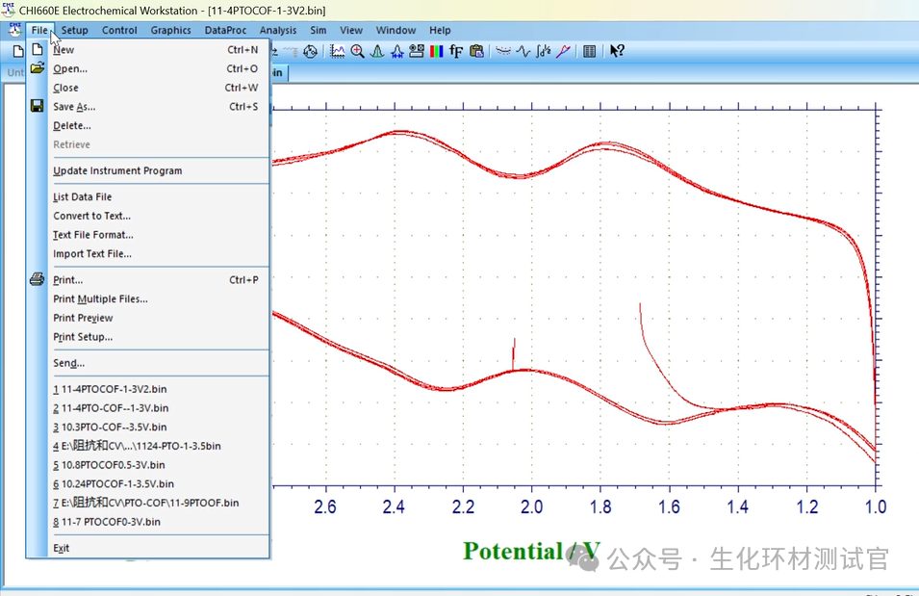Open the Sim menu
The image size is (919, 596).
tap(319, 31)
